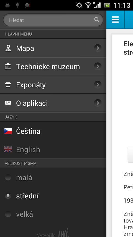Select the malá font size radio
The image size is (133, 237).
[x=8, y=177]
